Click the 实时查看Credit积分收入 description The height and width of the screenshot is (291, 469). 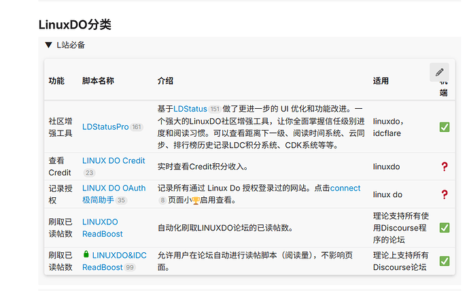(x=203, y=167)
